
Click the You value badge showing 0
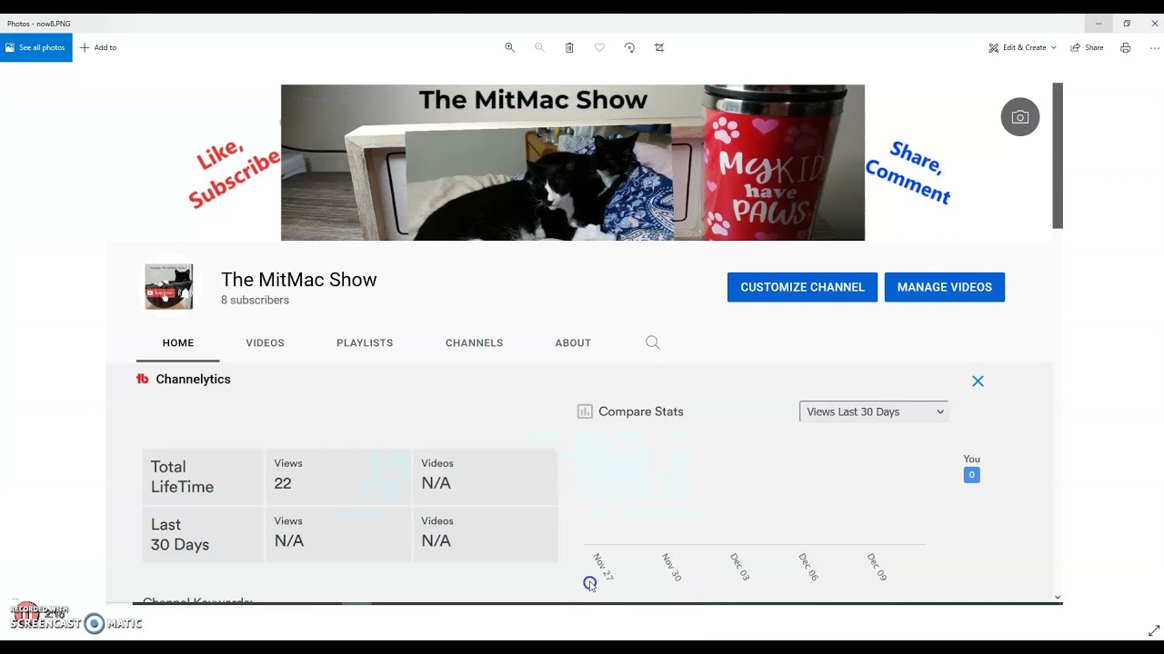click(x=971, y=475)
